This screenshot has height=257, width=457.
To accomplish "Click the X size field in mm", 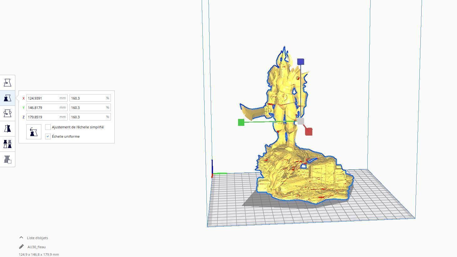I will [47, 98].
